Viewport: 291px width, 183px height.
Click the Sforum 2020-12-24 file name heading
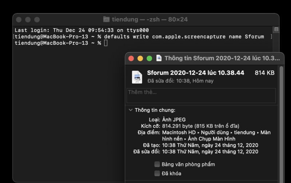pos(196,73)
